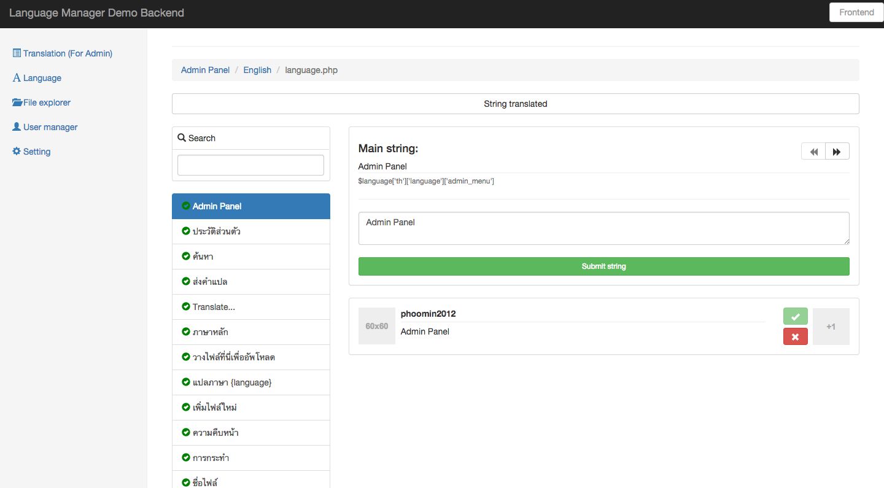Click the Admin Panel breadcrumb link

(x=205, y=70)
